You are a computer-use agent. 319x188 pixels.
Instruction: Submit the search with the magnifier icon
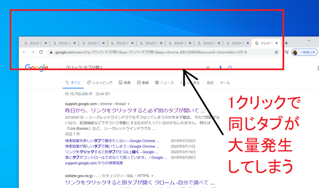click(230, 68)
